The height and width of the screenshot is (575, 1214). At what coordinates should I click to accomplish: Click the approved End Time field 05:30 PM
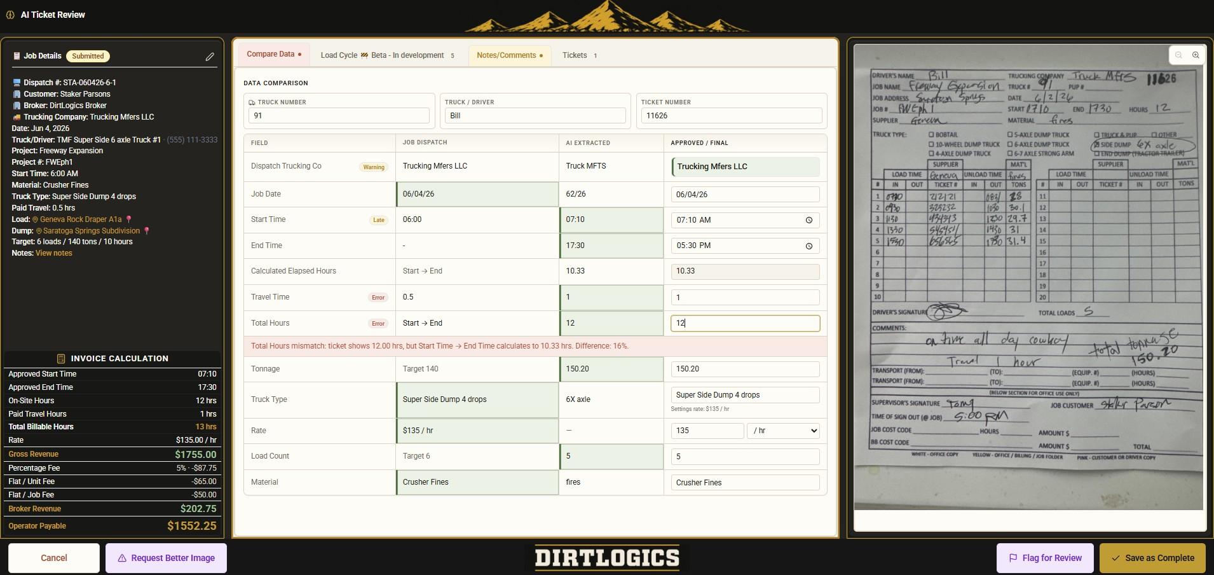click(x=746, y=246)
